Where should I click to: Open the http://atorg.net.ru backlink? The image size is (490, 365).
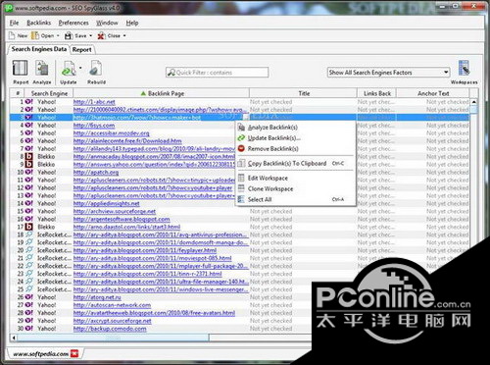[97, 297]
